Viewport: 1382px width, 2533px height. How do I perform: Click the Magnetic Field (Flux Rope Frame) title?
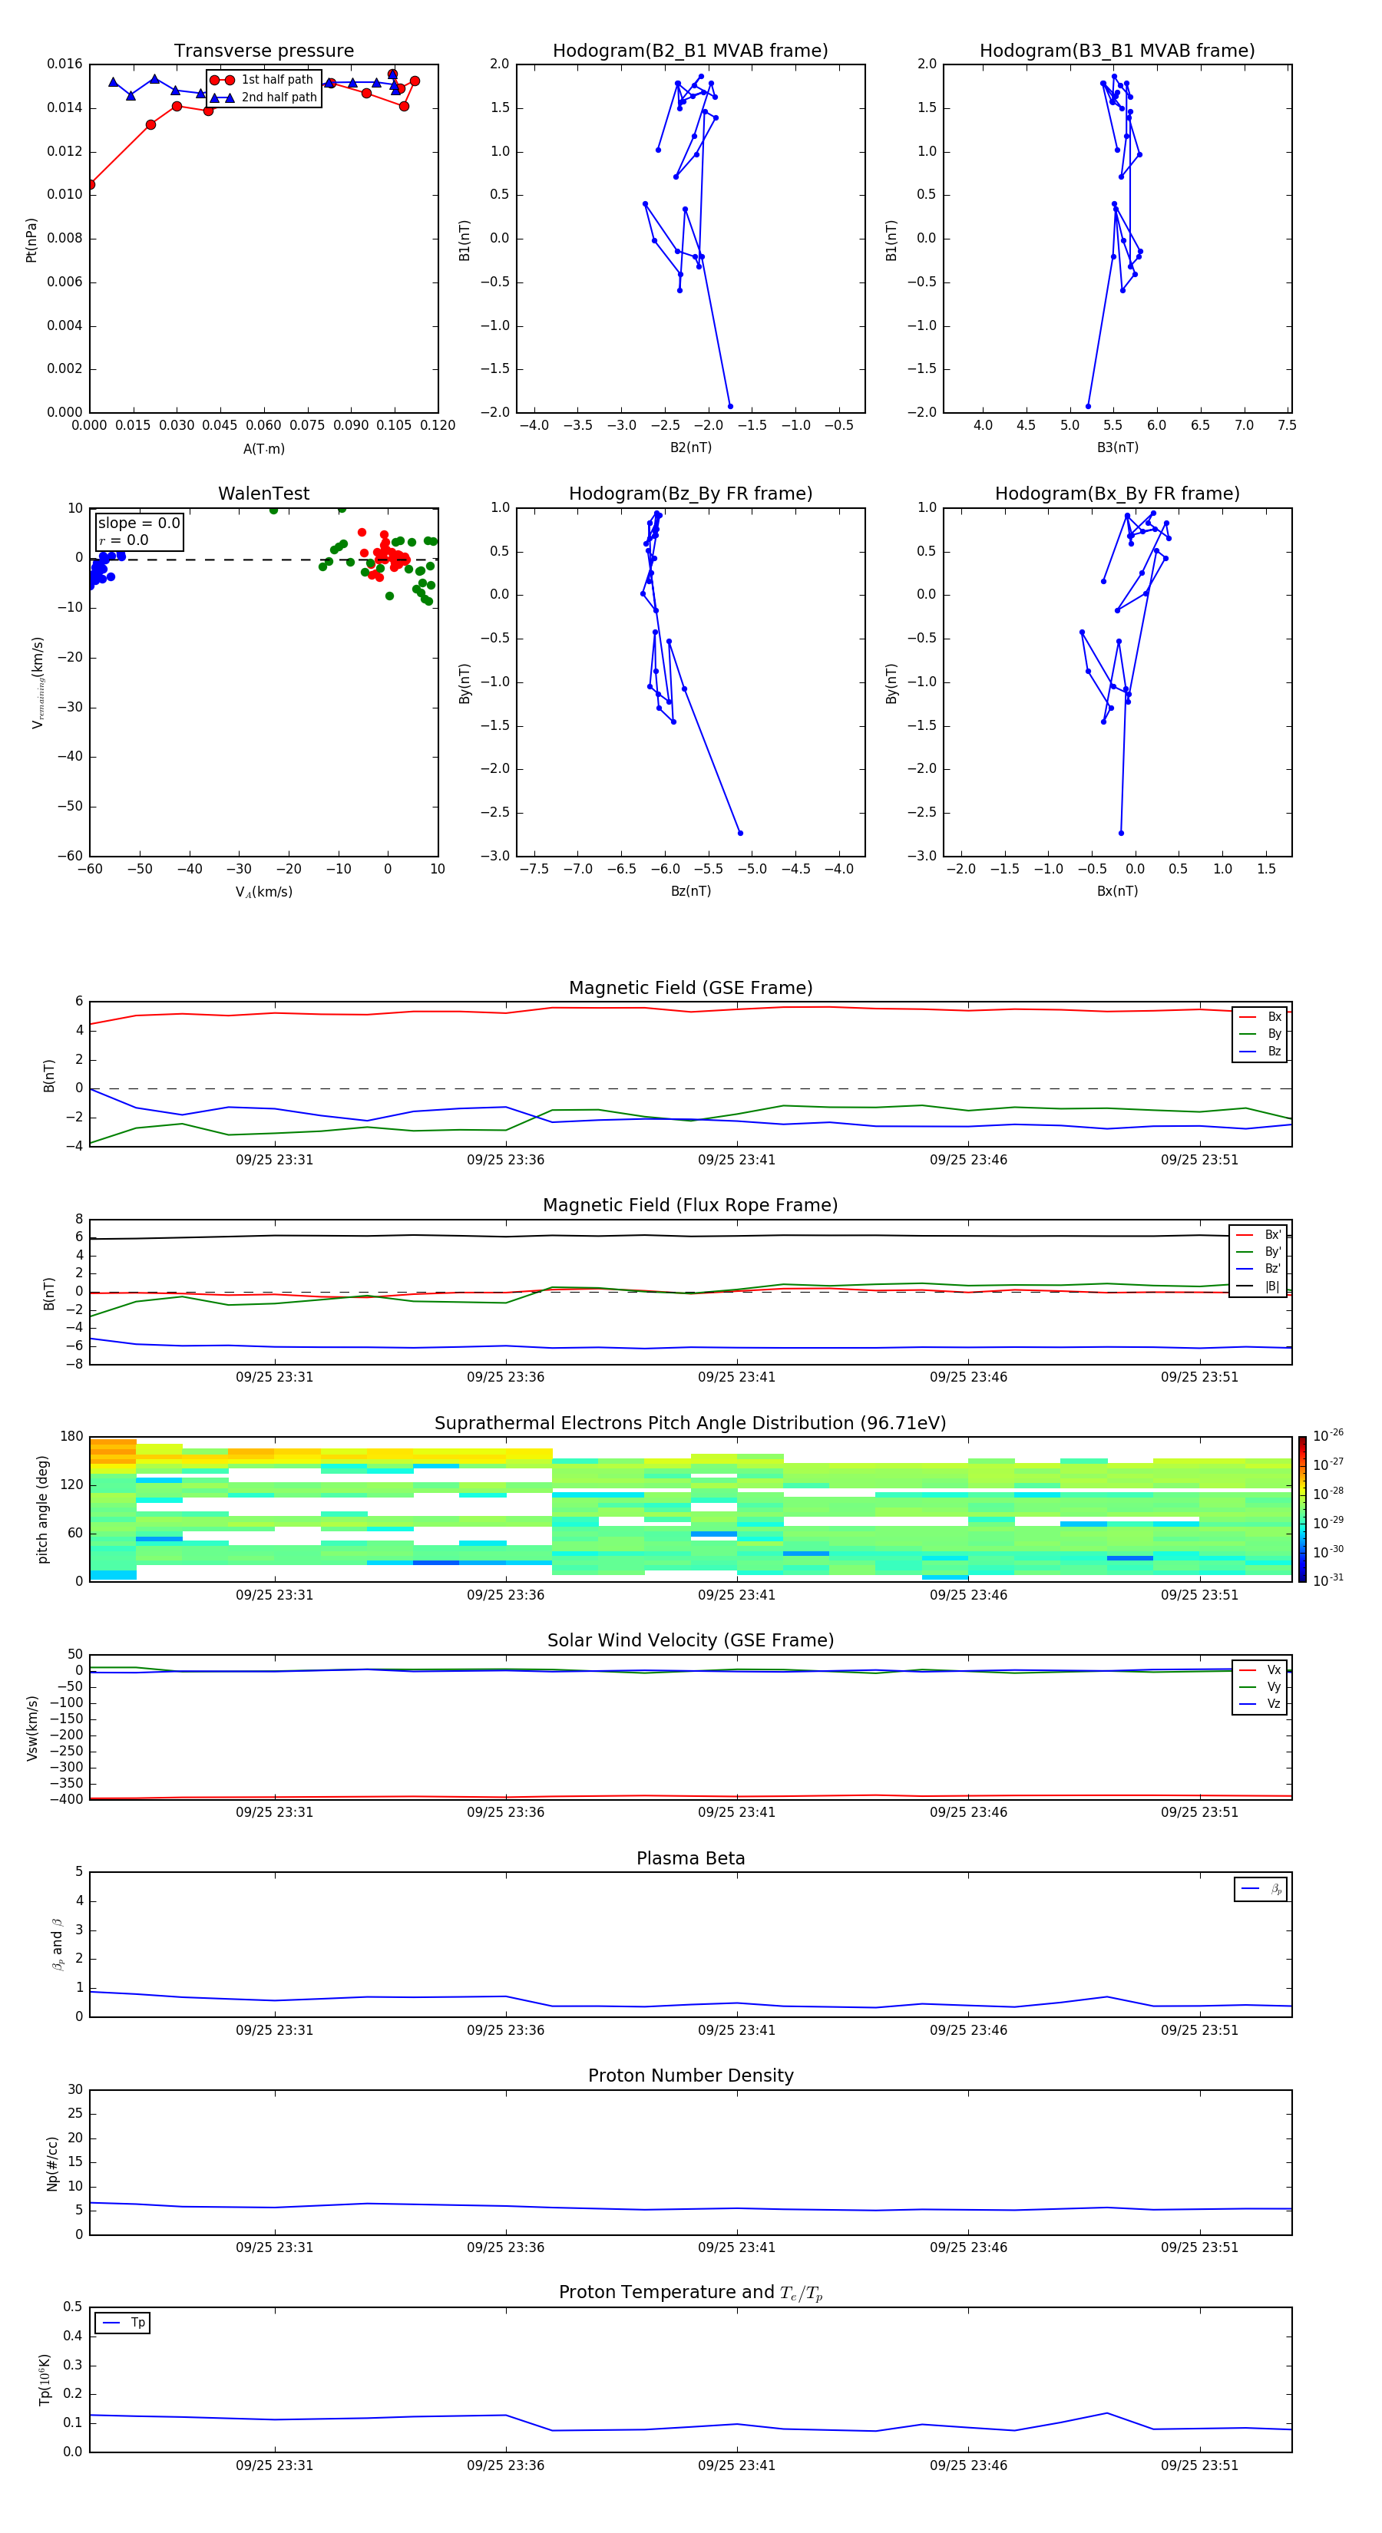pyautogui.click(x=690, y=1206)
